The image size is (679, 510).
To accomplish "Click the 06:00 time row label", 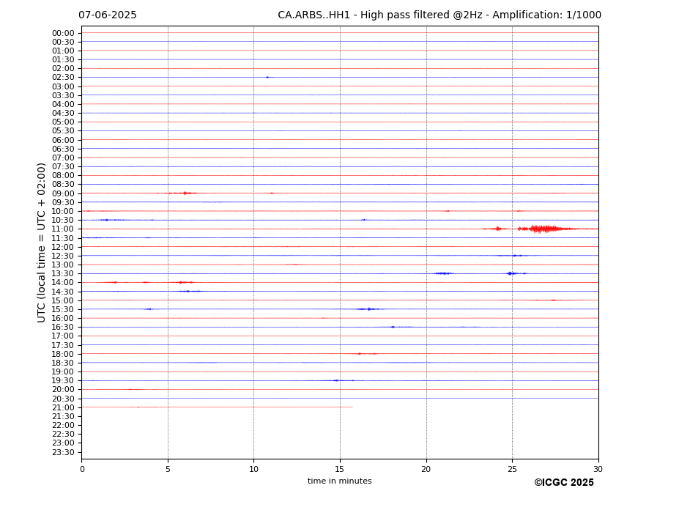I will click(63, 140).
